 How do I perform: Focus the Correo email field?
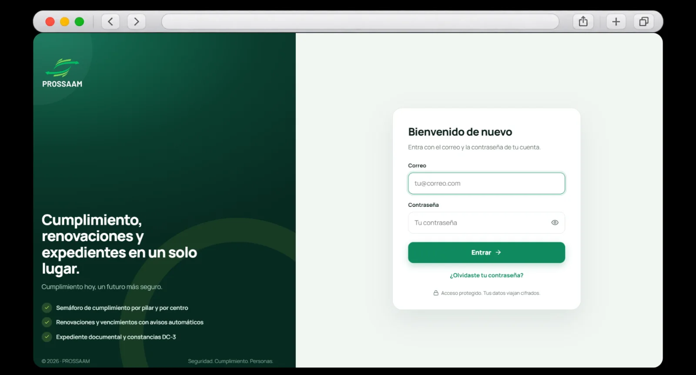click(x=486, y=183)
